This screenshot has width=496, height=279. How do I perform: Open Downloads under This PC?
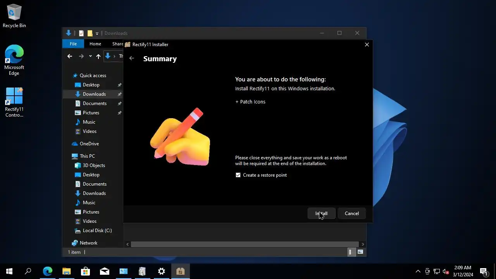(94, 193)
